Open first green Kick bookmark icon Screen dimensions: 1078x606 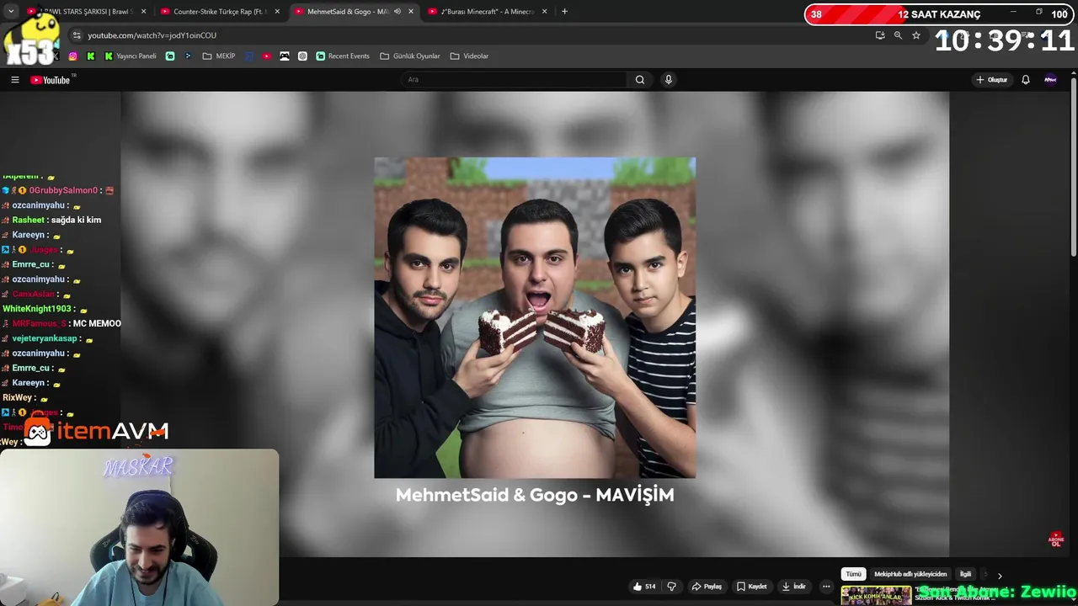(91, 56)
